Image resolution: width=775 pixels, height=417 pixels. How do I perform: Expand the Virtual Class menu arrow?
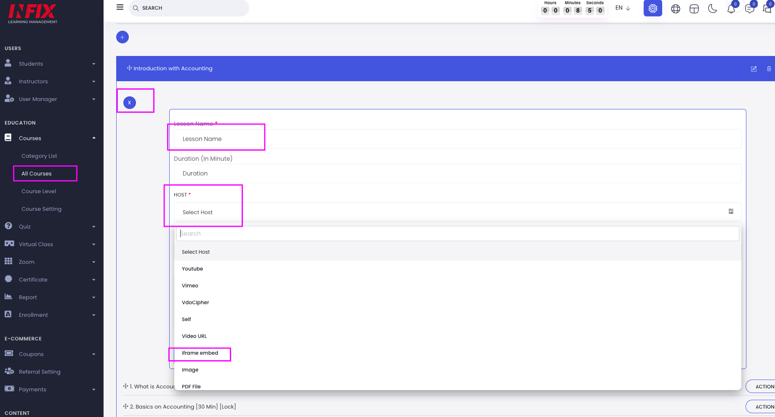coord(94,244)
